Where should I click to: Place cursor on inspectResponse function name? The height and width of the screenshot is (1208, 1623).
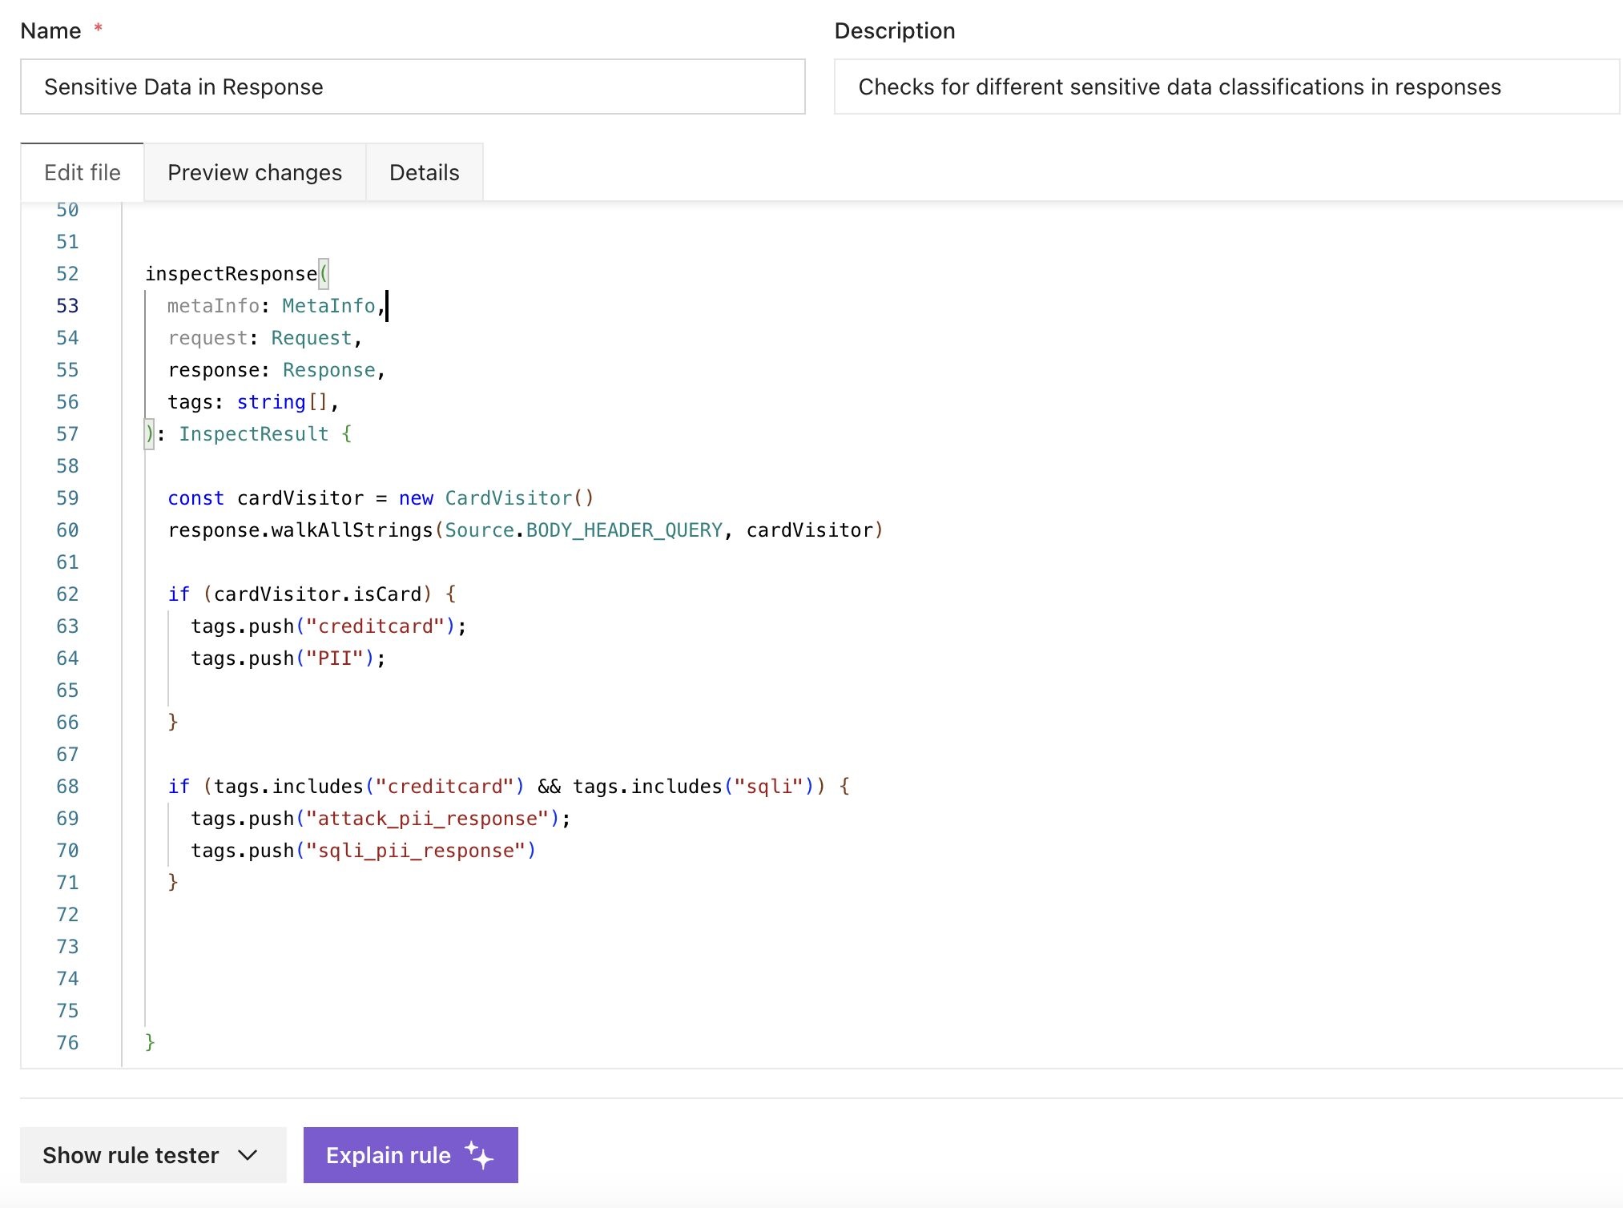click(x=231, y=274)
